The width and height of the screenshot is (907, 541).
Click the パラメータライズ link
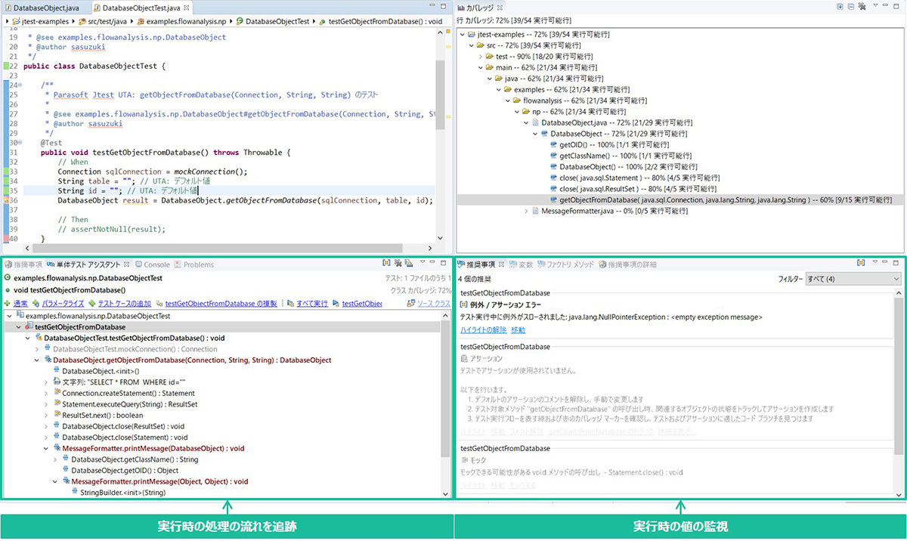[x=64, y=303]
